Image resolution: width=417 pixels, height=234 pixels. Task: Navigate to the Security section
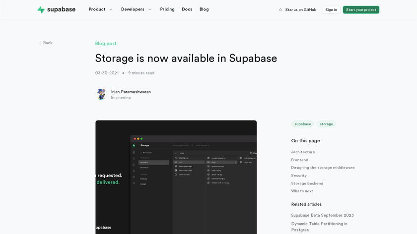(299, 175)
